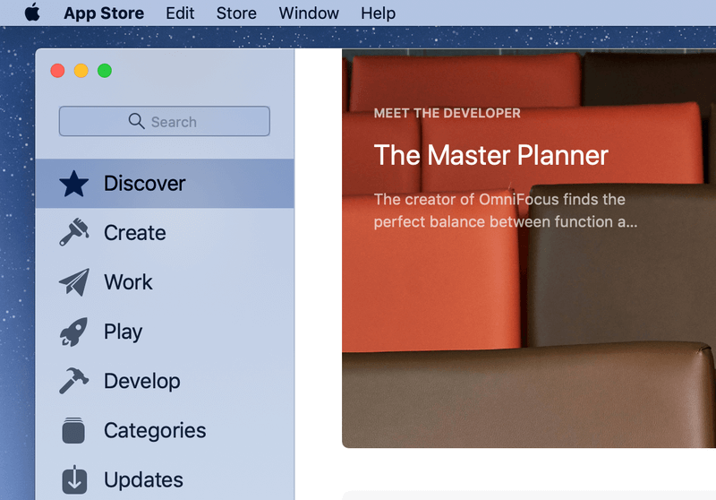The image size is (716, 500).
Task: Close the App Store window
Action: coord(57,71)
